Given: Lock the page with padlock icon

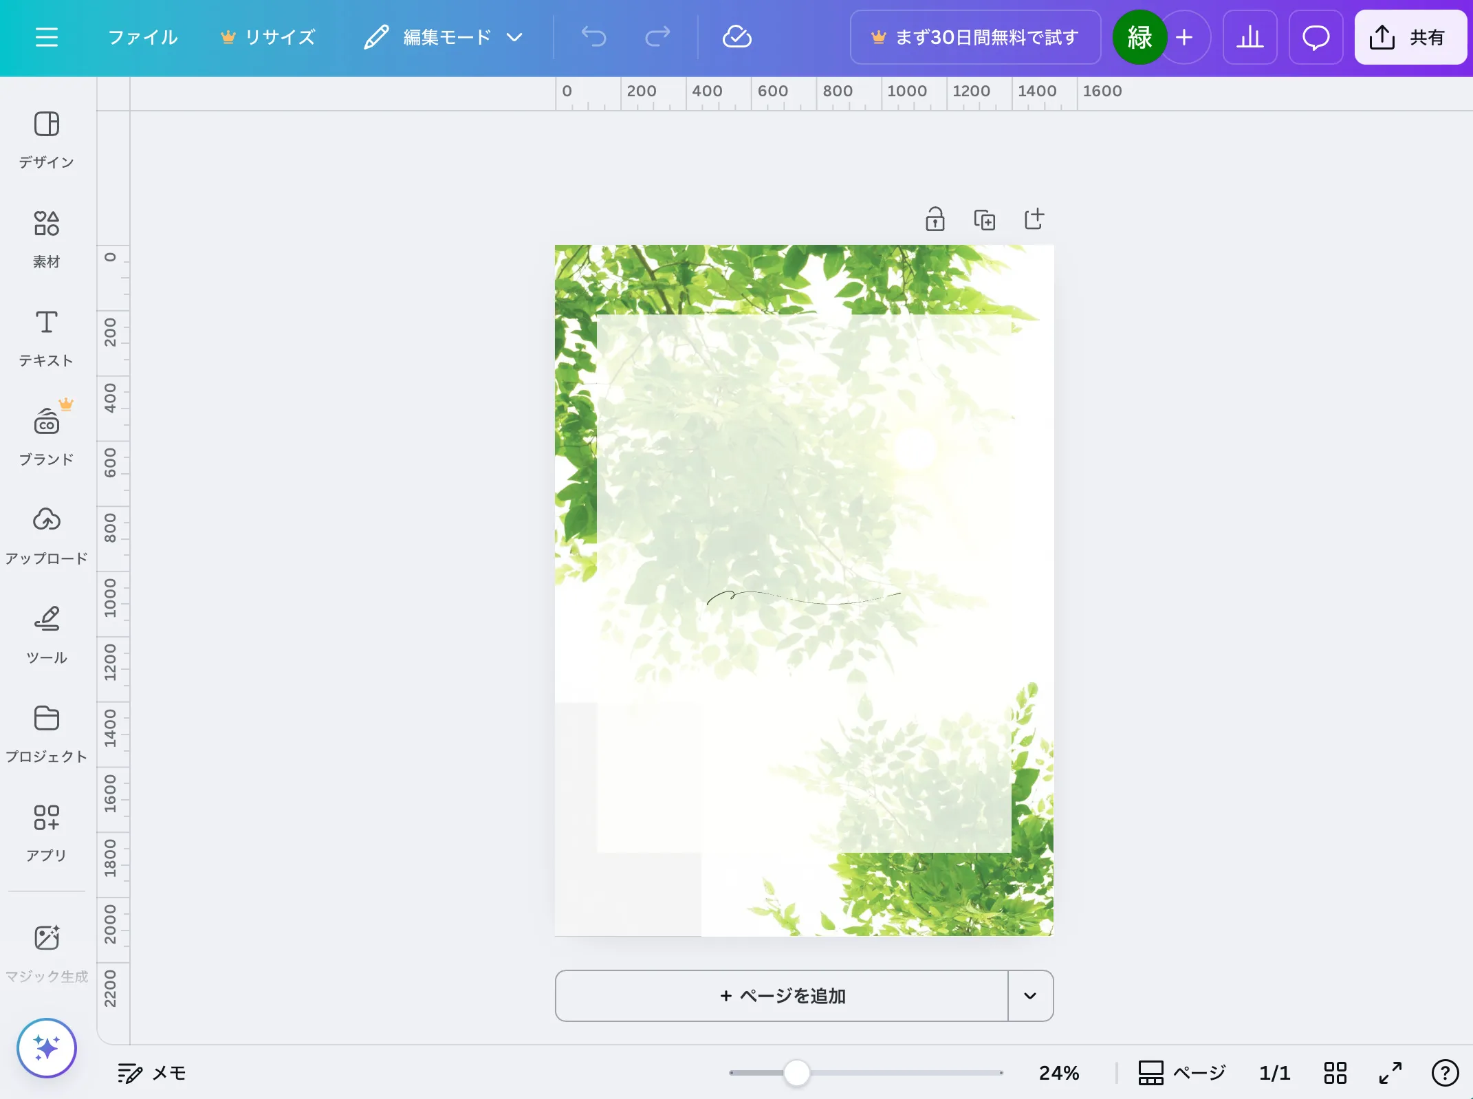Looking at the screenshot, I should click(935, 219).
